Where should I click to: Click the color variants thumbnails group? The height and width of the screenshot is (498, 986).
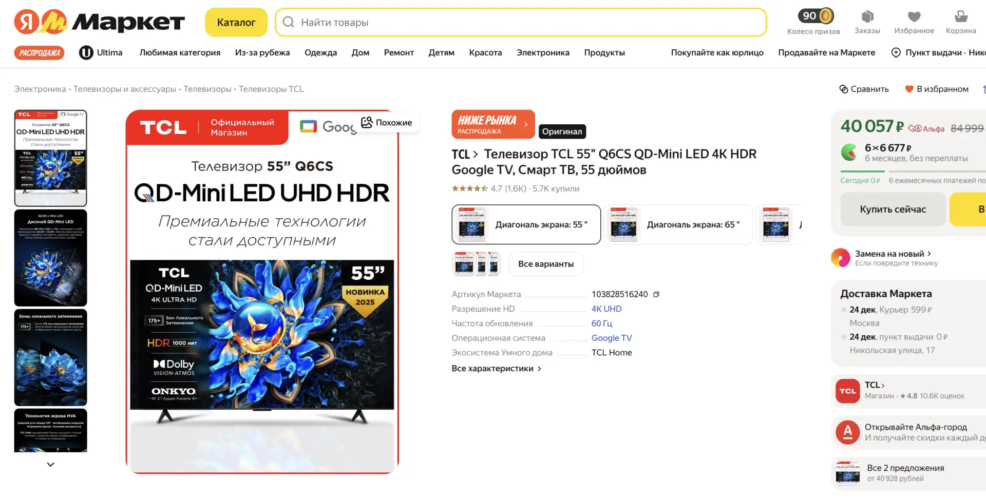[x=476, y=264]
